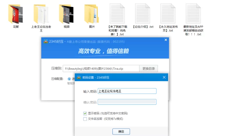The image size is (233, 136).
Task: Open the 图片 folder
Action: [x=92, y=14]
